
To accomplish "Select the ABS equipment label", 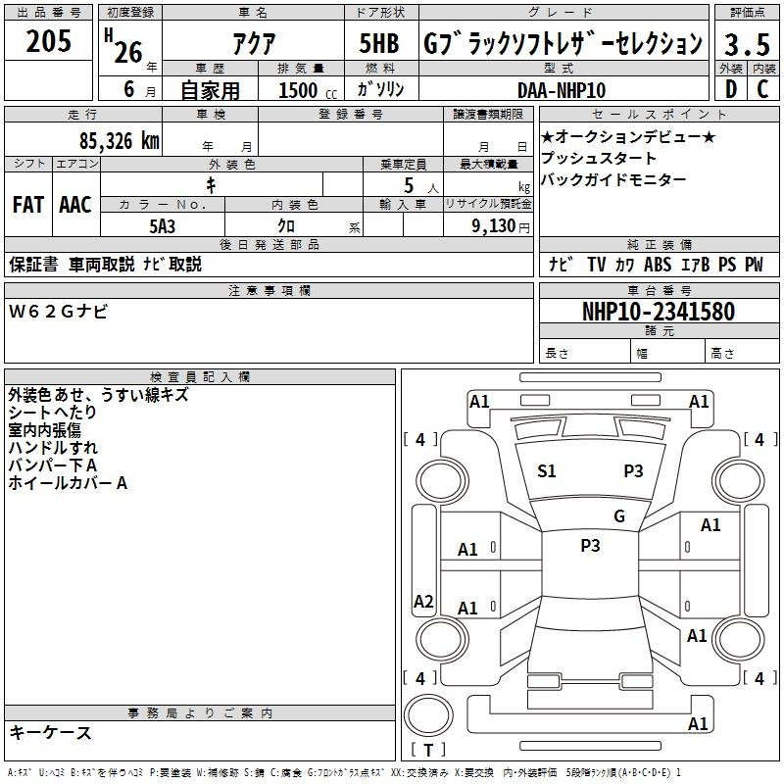I will 658,265.
